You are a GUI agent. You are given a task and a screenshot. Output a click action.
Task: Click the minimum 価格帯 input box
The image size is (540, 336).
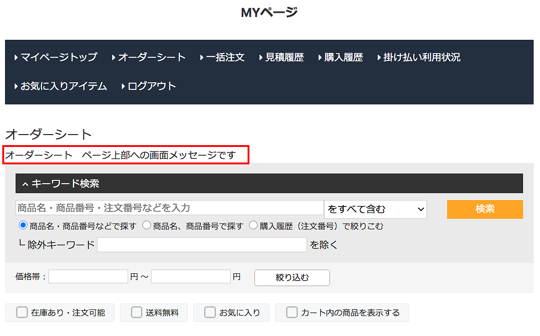pos(88,277)
